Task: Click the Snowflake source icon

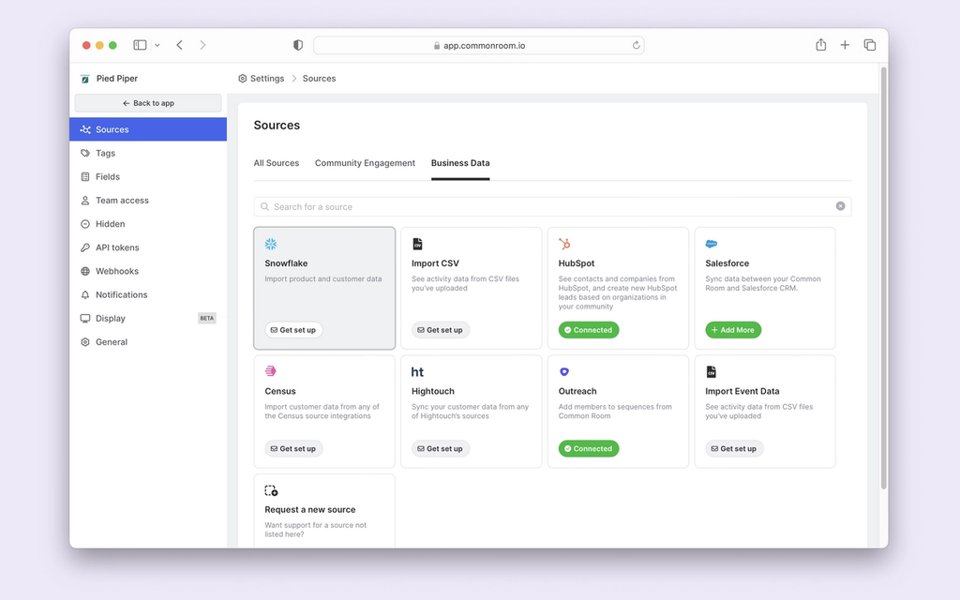Action: pyautogui.click(x=272, y=243)
